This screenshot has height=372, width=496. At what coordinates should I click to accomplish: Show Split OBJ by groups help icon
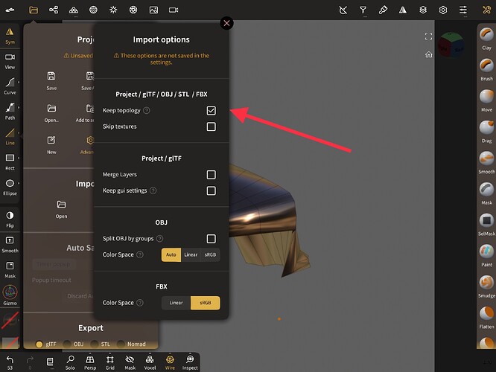[x=159, y=239]
